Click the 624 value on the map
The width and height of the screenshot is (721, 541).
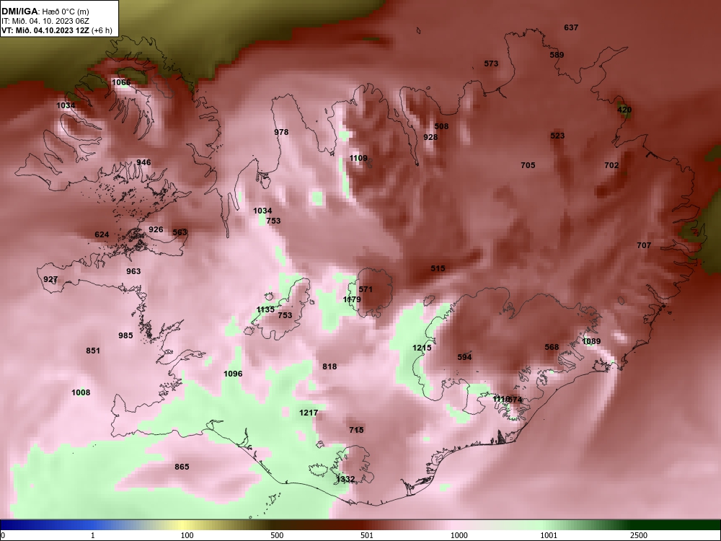[102, 234]
